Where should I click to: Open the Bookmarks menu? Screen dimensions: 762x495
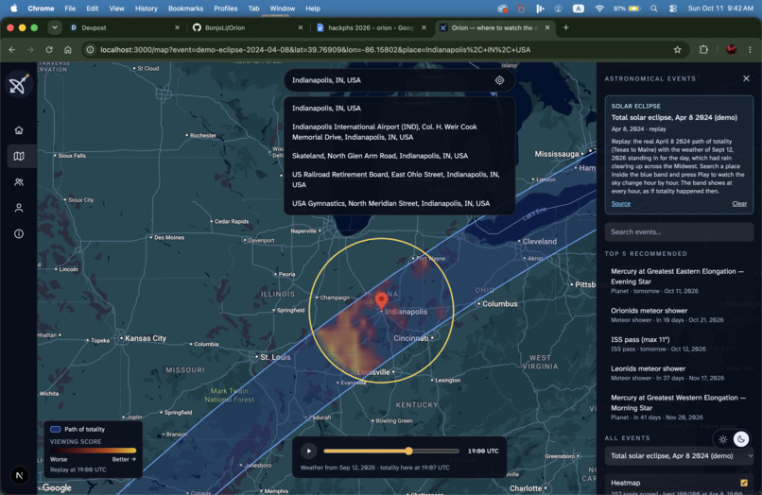[185, 9]
